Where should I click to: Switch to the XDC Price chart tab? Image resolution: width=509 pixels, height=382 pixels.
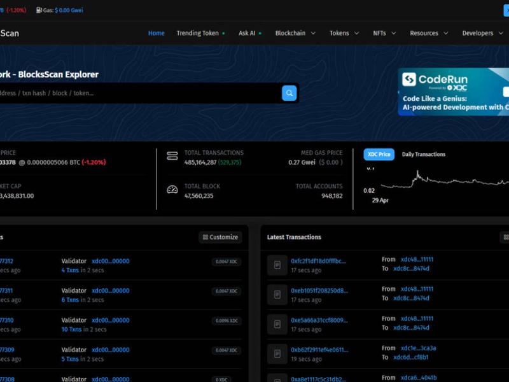tap(379, 154)
